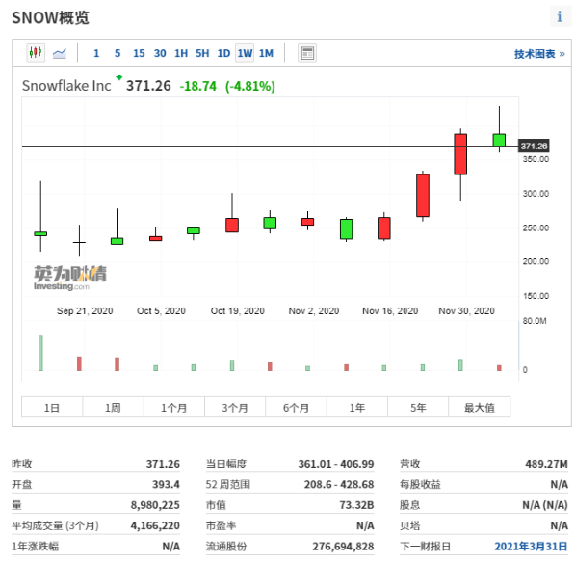This screenshot has height=562, width=575.
Task: Set the 30 minute interval
Action: pos(160,53)
